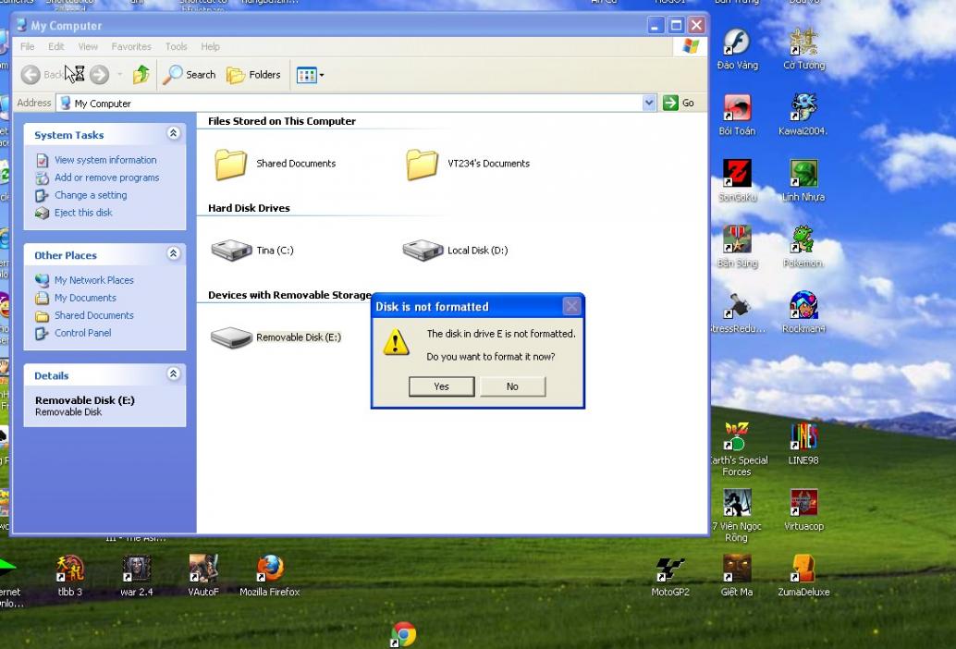Click the Removable Disk (E:) icon
Image resolution: width=956 pixels, height=649 pixels.
tap(231, 337)
